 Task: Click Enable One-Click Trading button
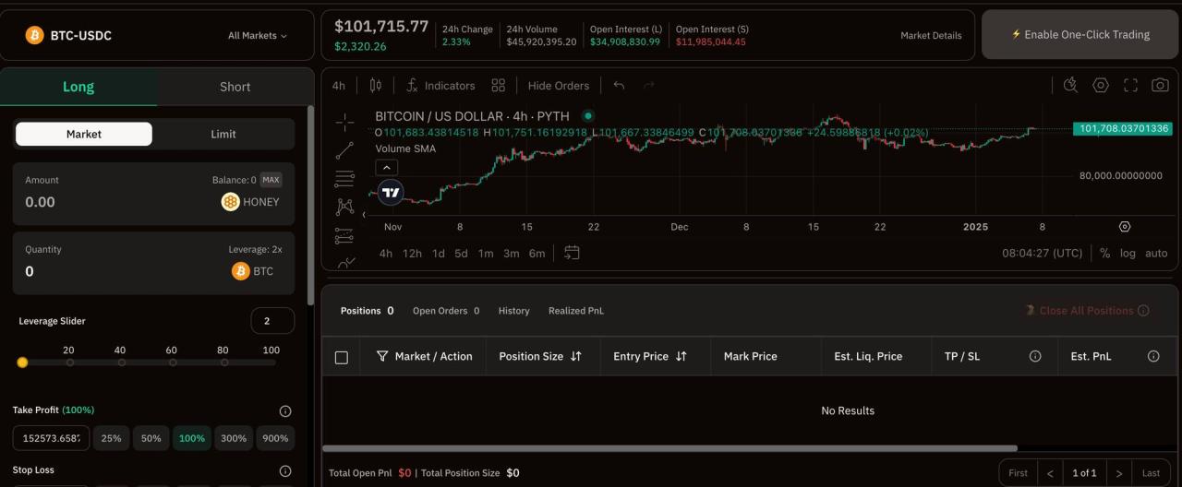[x=1080, y=35]
